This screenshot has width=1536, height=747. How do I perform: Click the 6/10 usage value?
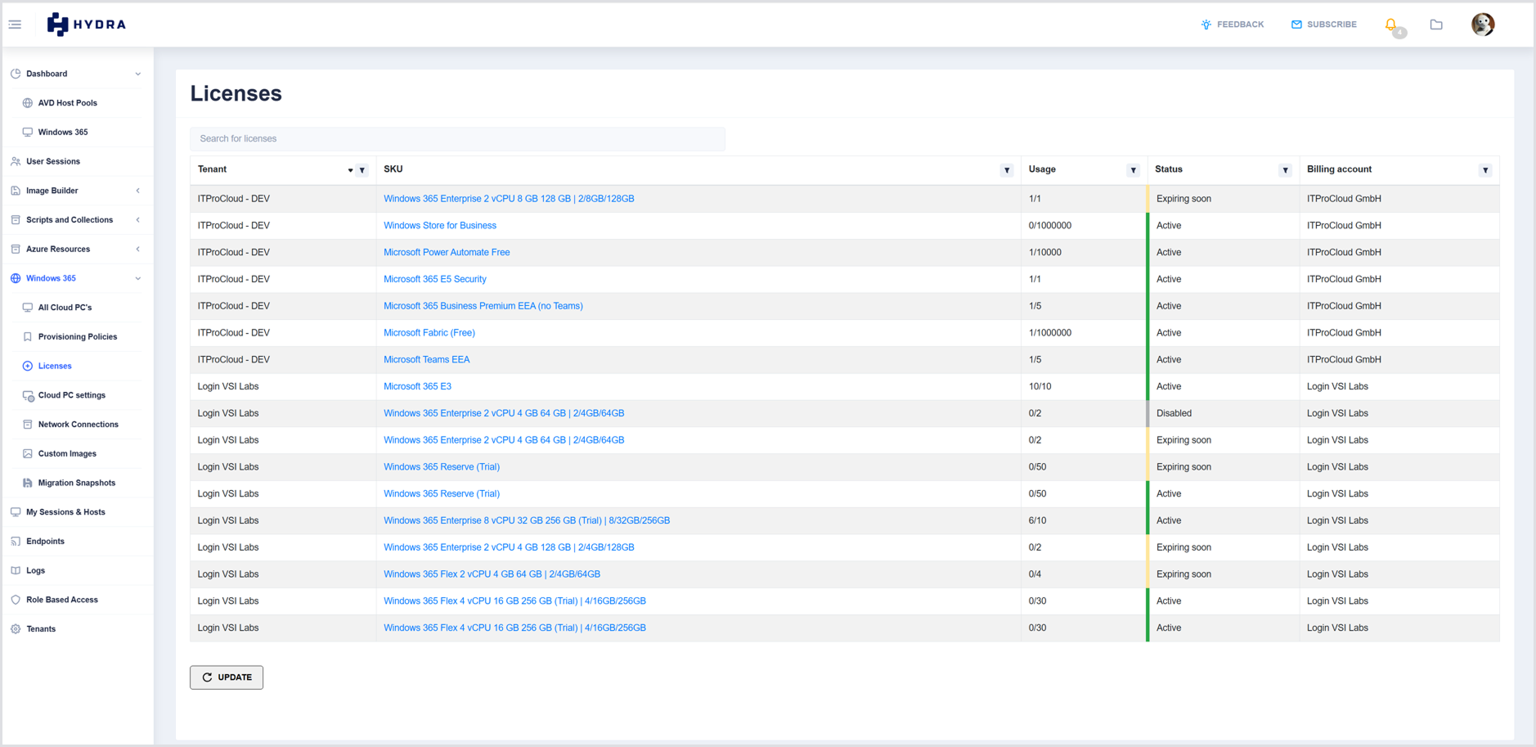tap(1037, 521)
